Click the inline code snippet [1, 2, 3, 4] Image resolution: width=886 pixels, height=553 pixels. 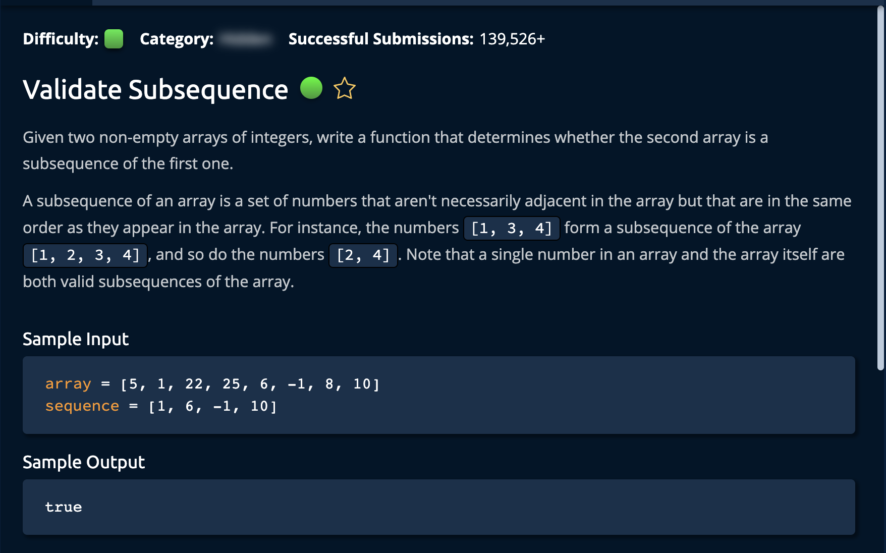(85, 255)
